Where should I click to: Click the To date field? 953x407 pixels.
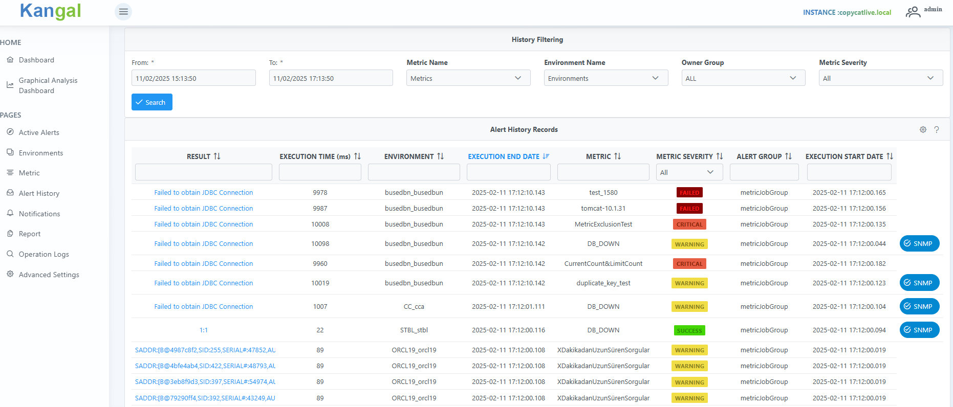tap(331, 78)
